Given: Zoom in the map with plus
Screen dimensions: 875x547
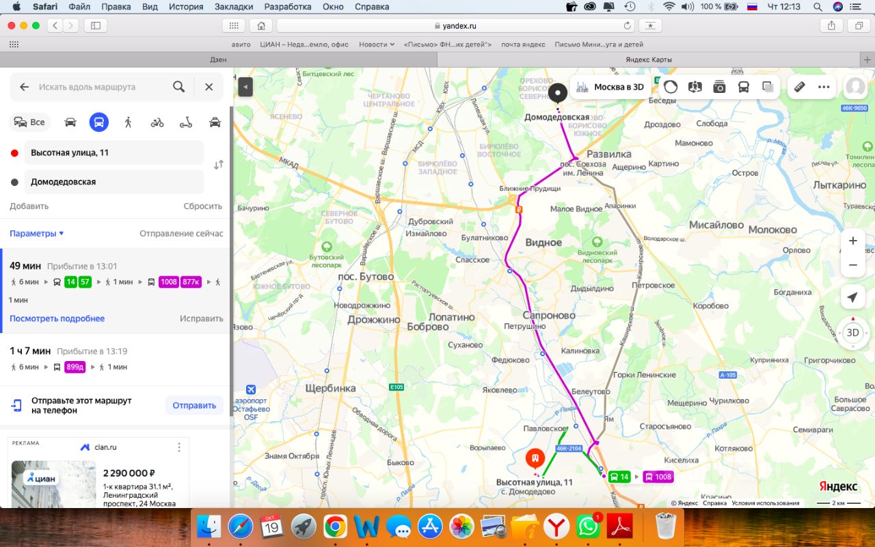Looking at the screenshot, I should tap(852, 241).
